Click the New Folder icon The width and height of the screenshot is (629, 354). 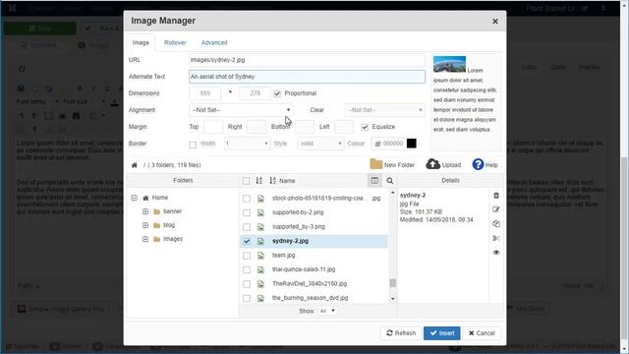click(375, 164)
